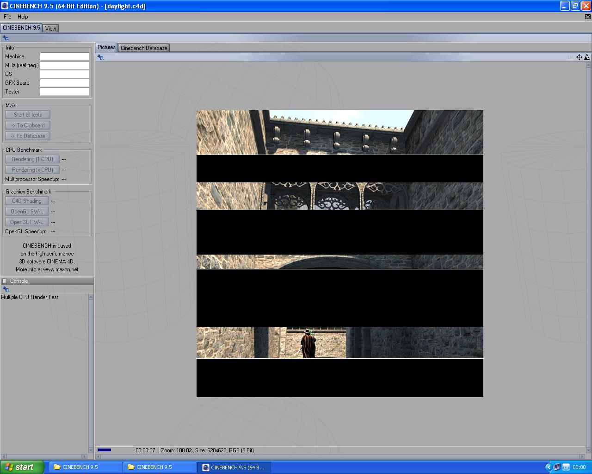Switch to first CINEBENCH 9.5 folder taskbar button
The image size is (592, 474).
[x=86, y=467]
